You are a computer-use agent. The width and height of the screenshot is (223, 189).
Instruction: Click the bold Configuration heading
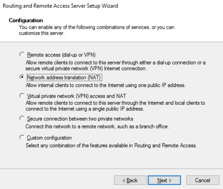pos(26,20)
